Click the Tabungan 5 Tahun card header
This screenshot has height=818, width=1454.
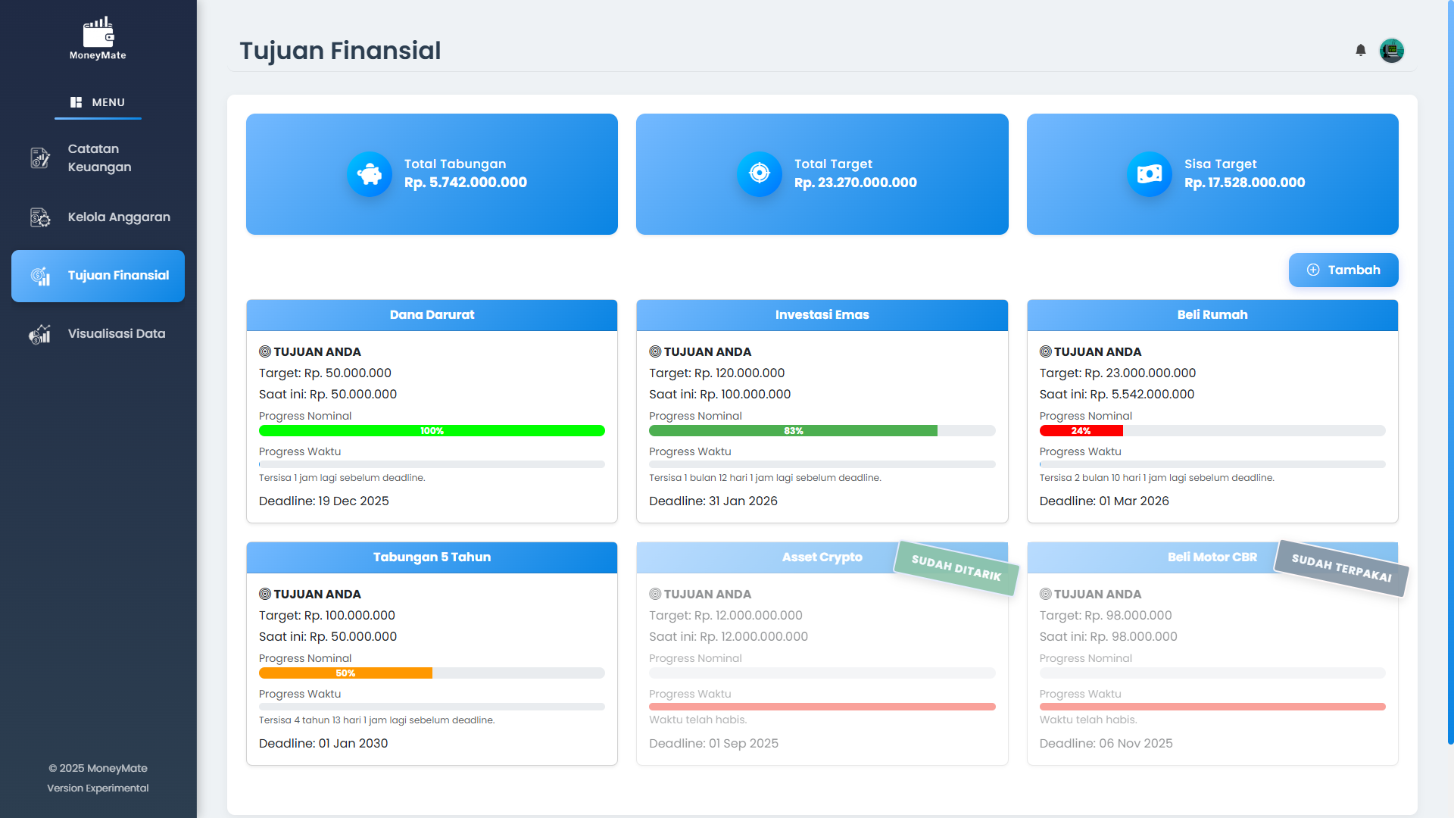(432, 557)
